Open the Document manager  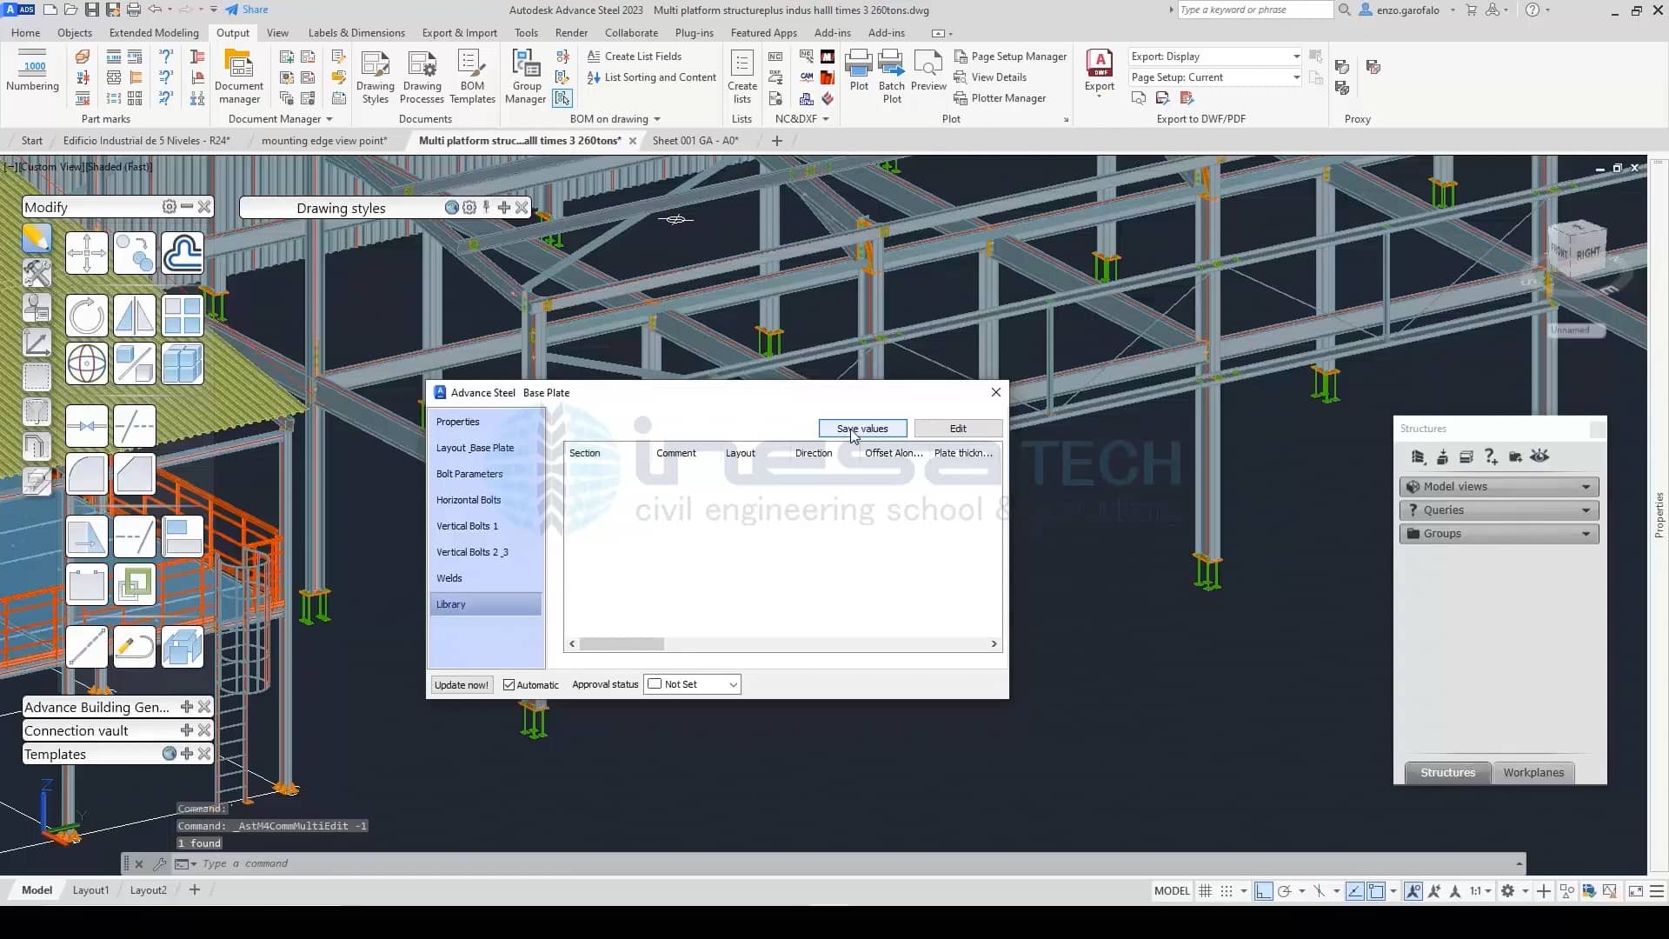[x=239, y=77]
